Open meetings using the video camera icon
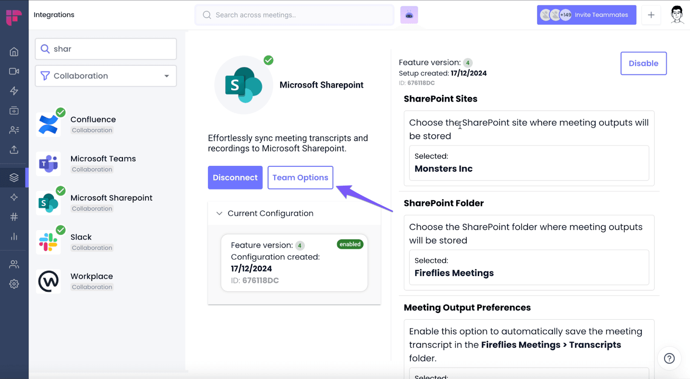 [x=14, y=71]
